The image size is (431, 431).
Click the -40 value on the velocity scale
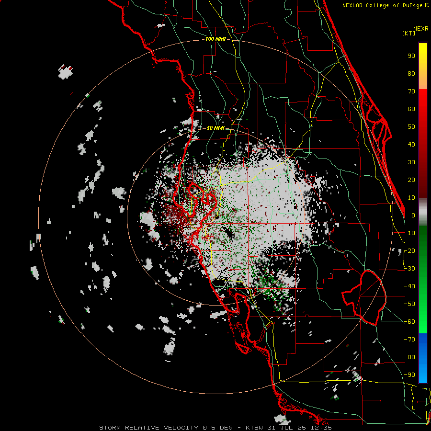pos(409,286)
